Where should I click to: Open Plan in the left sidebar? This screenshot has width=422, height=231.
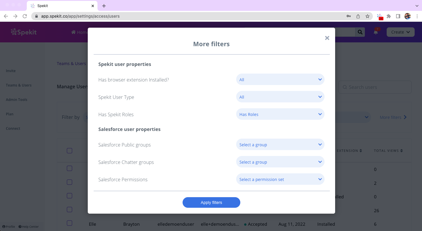click(10, 114)
